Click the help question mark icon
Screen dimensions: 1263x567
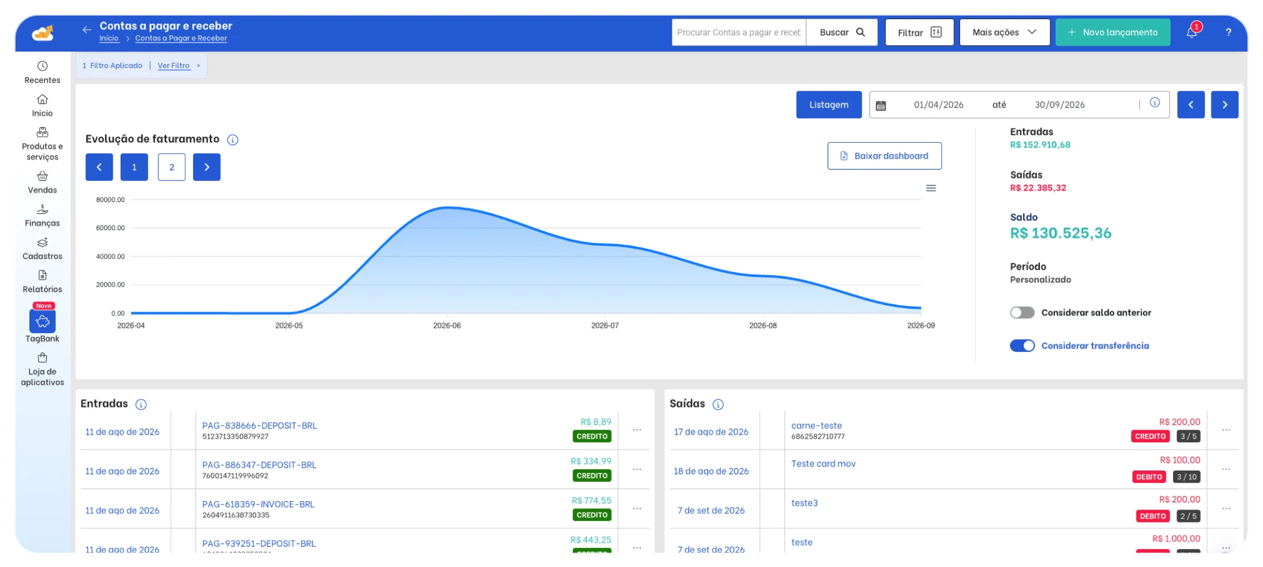pyautogui.click(x=1228, y=32)
